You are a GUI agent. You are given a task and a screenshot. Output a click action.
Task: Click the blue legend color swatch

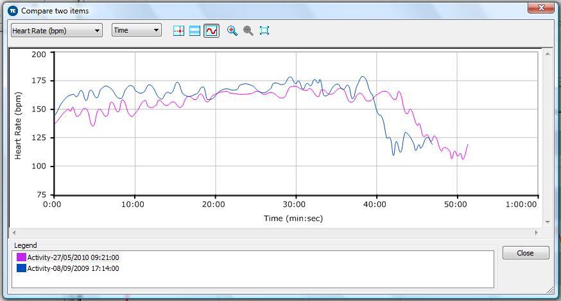tap(21, 268)
